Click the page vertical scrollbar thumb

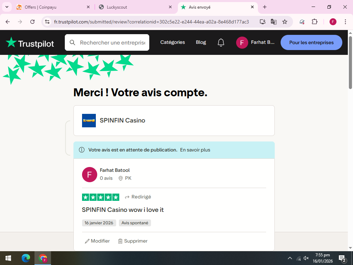coord(350,62)
